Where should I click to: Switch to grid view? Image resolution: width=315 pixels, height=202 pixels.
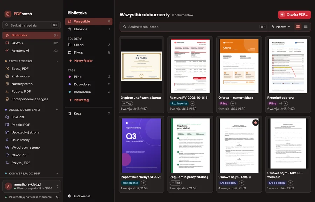(298, 27)
